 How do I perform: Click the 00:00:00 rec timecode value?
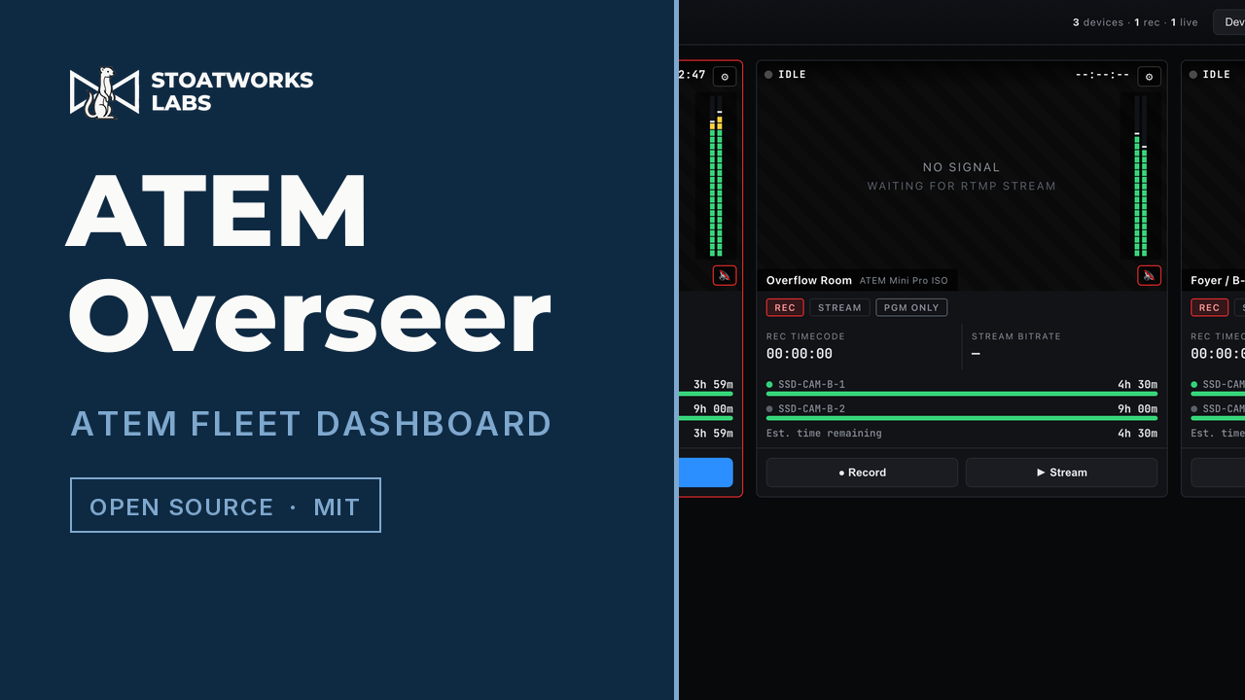[800, 354]
